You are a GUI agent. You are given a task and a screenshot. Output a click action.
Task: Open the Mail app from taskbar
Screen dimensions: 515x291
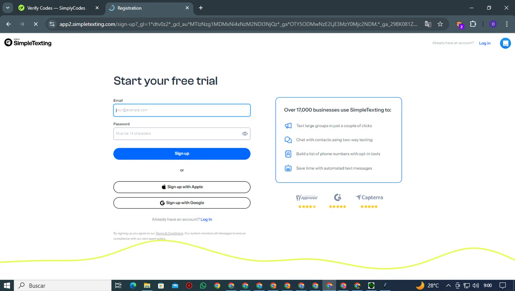click(175, 286)
